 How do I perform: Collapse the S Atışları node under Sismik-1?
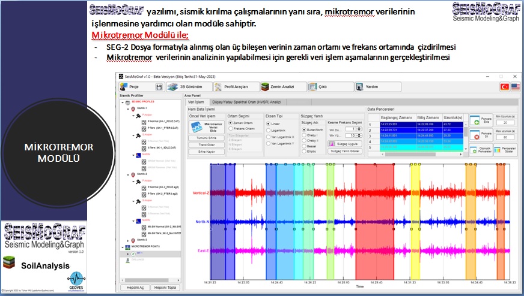click(x=133, y=135)
